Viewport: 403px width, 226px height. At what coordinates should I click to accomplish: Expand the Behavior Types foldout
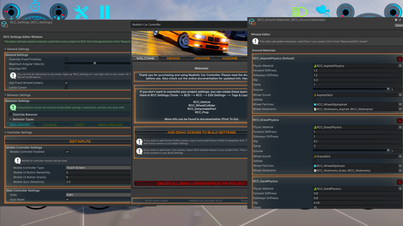click(10, 119)
